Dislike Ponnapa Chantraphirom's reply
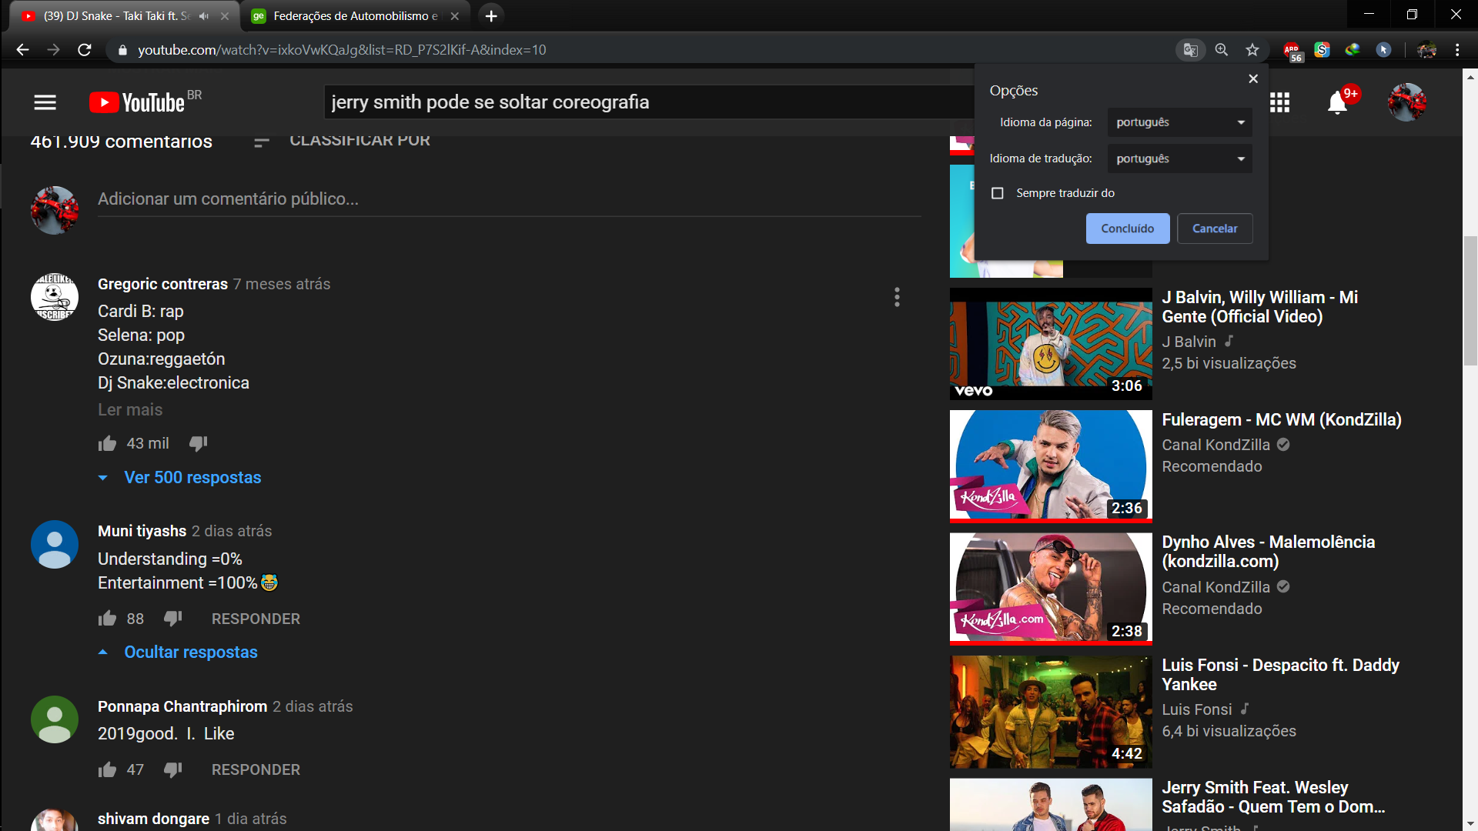Screen dimensions: 1478x831 click(x=173, y=769)
